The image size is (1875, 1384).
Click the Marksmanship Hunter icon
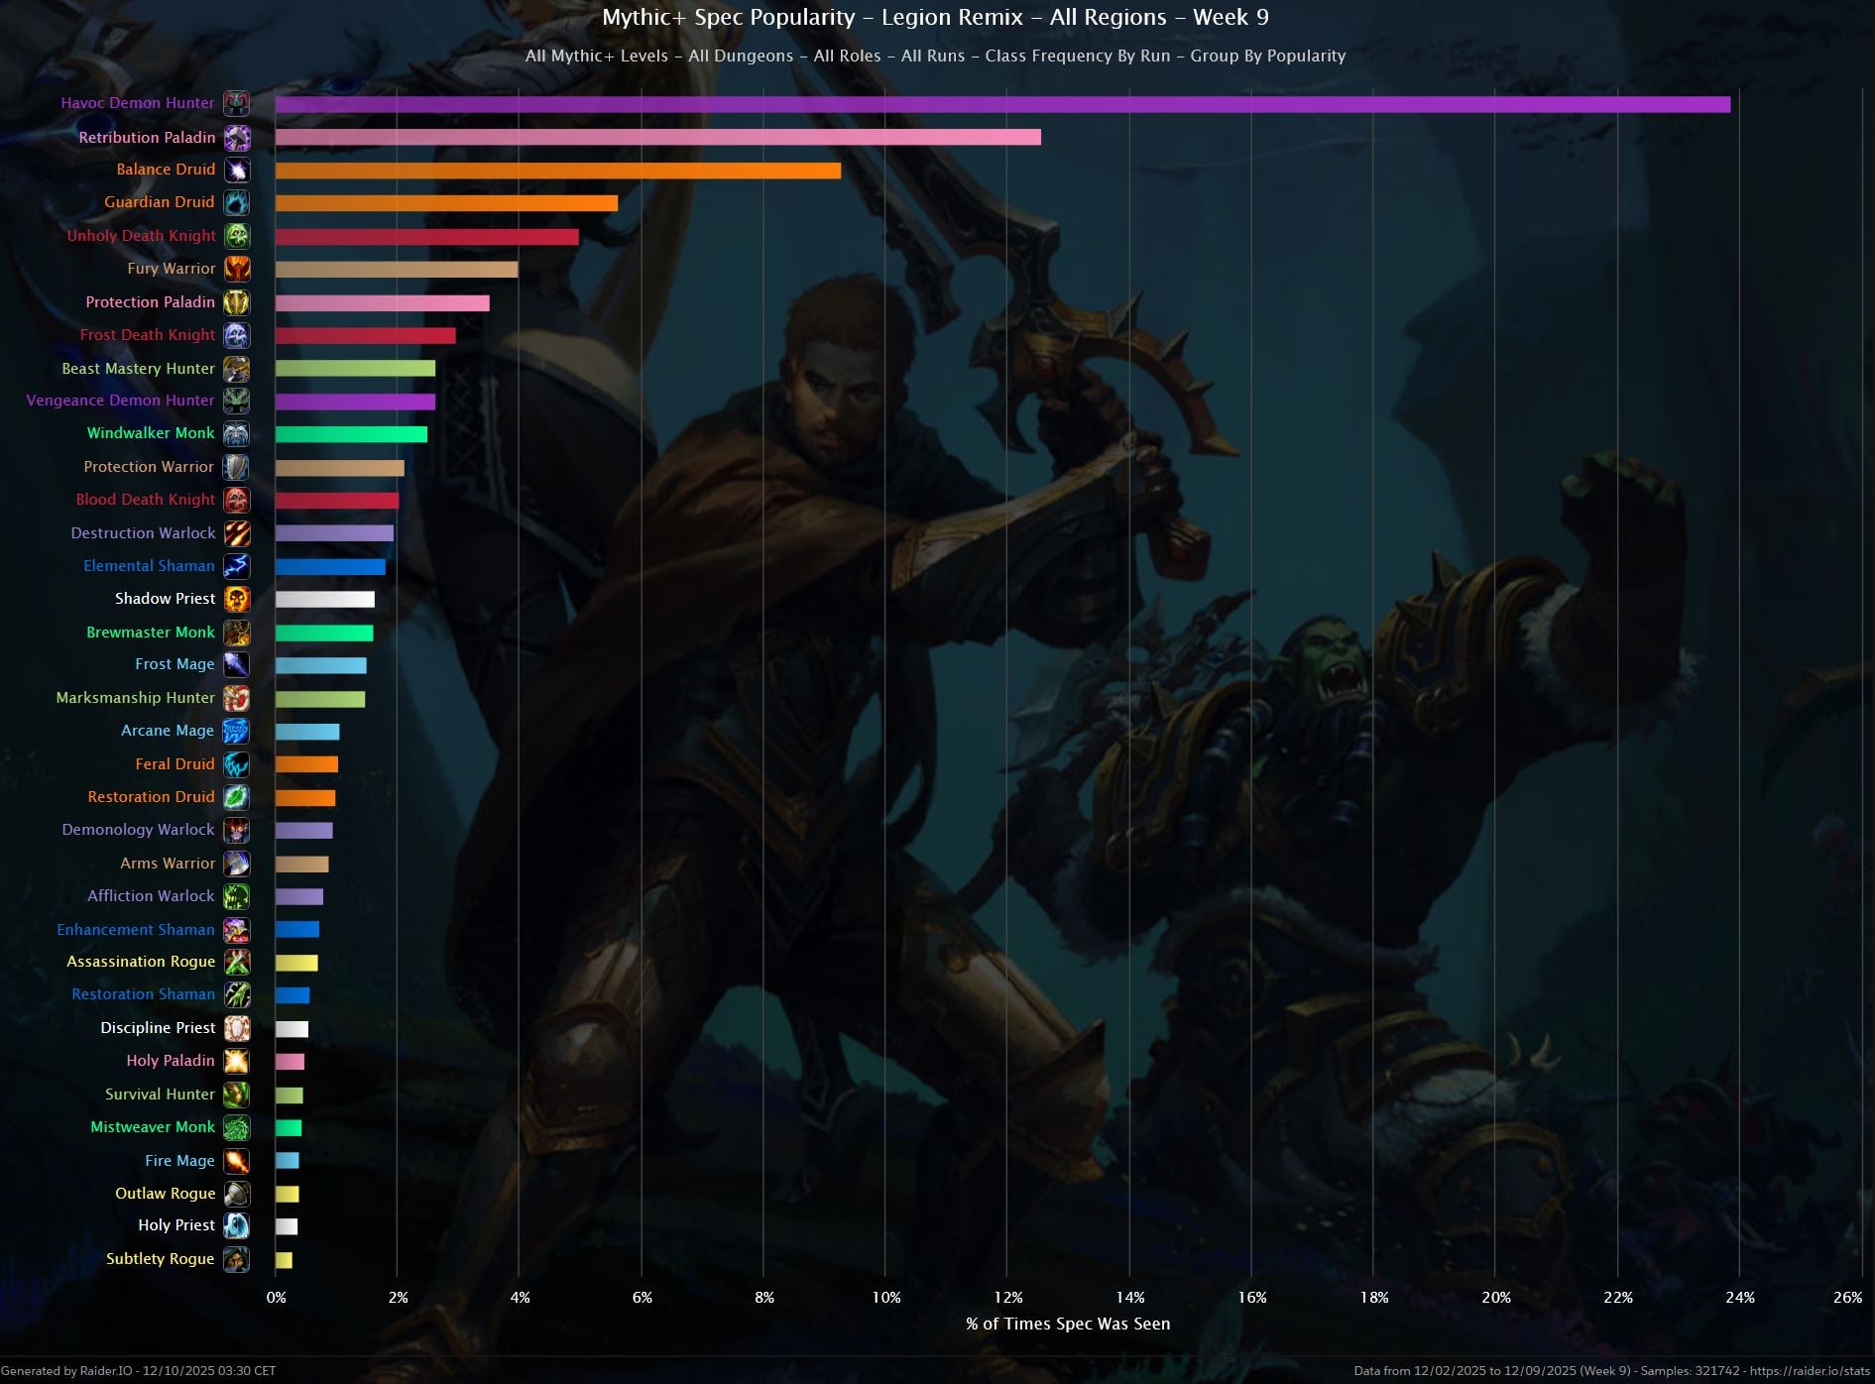click(236, 698)
